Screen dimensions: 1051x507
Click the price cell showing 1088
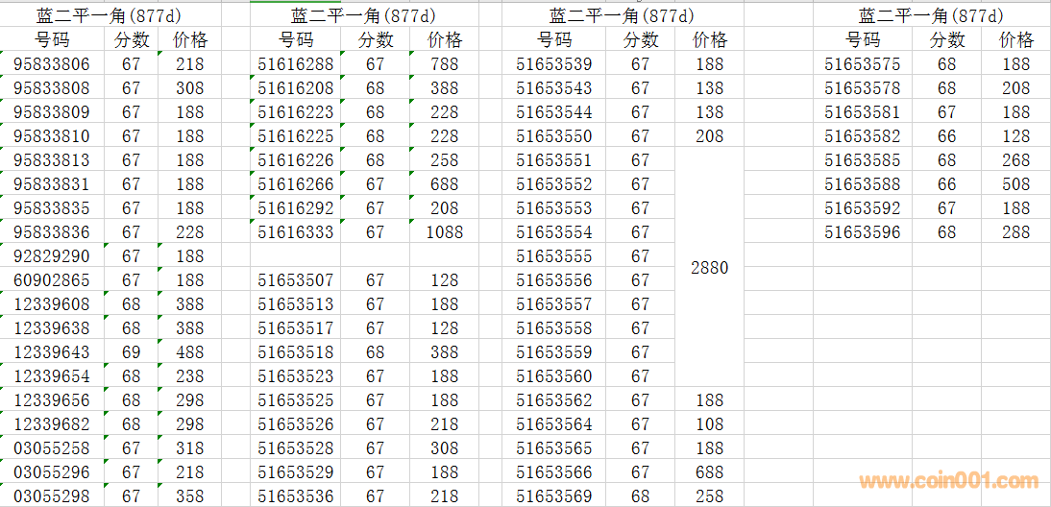[x=444, y=232]
